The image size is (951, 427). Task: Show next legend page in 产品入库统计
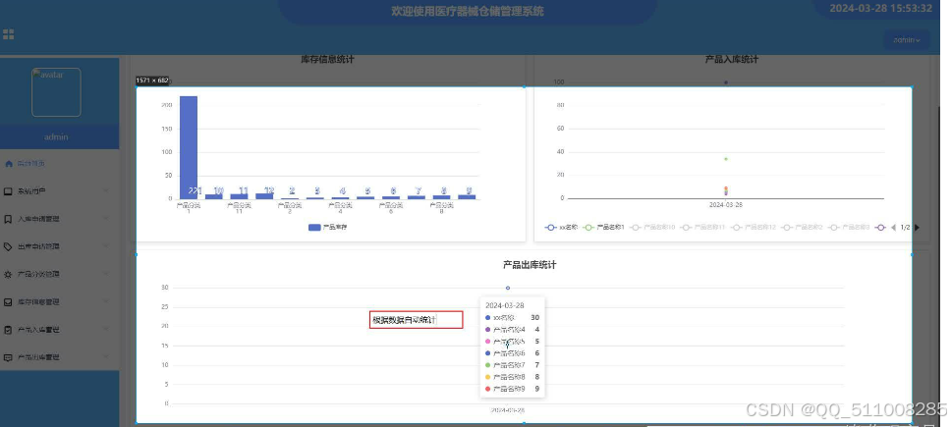click(x=917, y=227)
